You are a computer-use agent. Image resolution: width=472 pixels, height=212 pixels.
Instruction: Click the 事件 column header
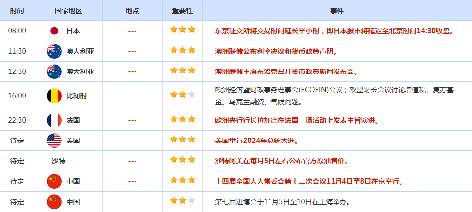[337, 11]
